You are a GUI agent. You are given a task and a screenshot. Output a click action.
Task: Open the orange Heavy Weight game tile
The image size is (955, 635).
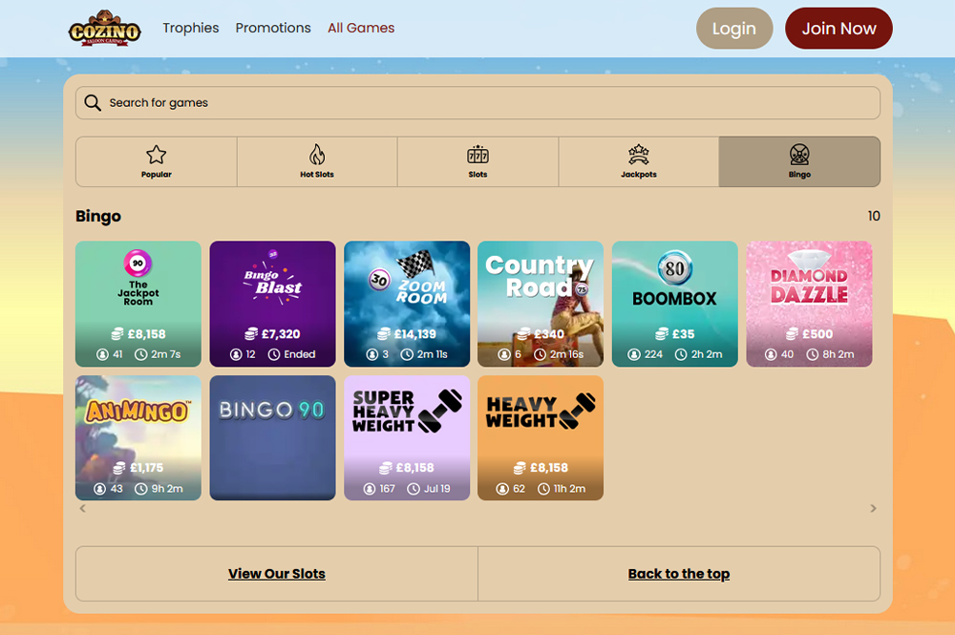coord(541,437)
